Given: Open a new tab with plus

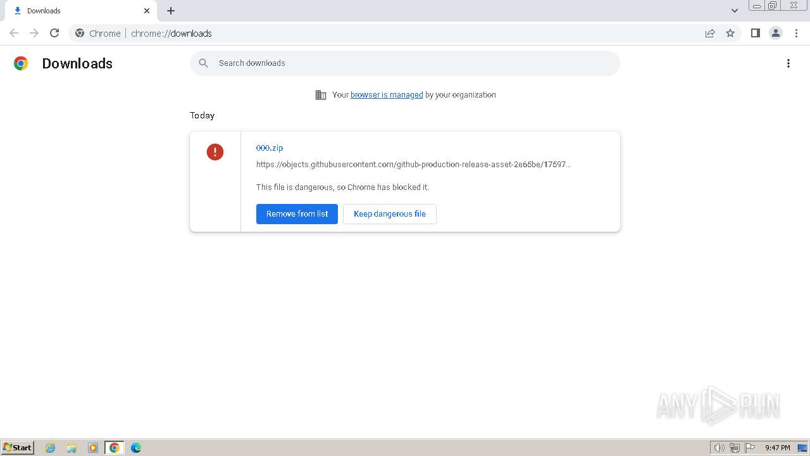Looking at the screenshot, I should click(x=171, y=11).
